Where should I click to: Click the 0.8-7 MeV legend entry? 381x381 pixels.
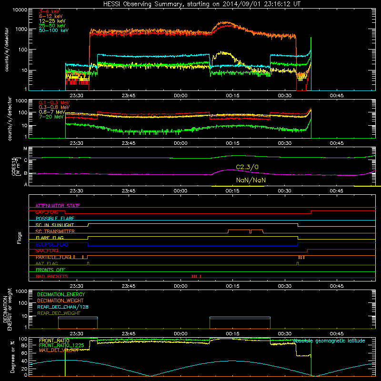tap(52, 112)
